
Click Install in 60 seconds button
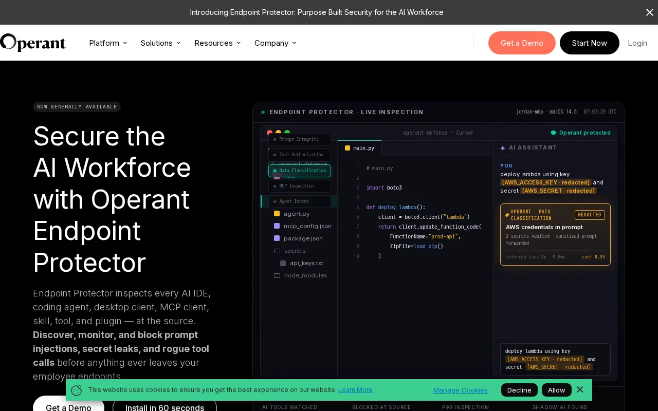pyautogui.click(x=164, y=407)
